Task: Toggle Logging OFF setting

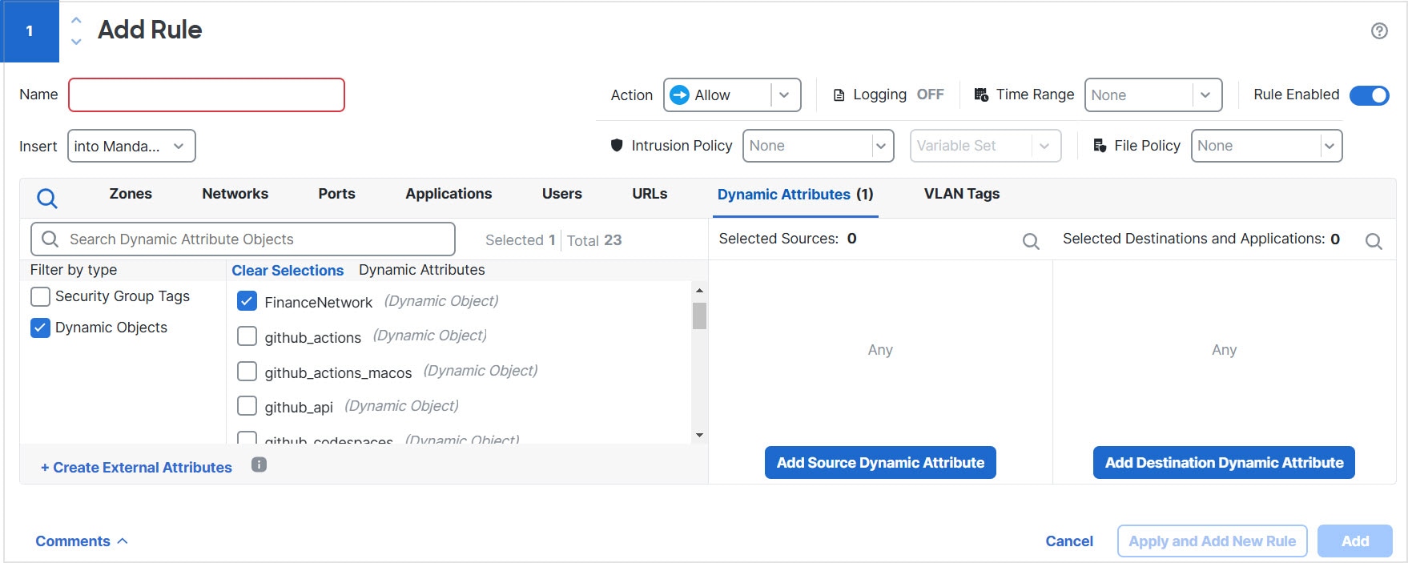Action: pos(930,95)
